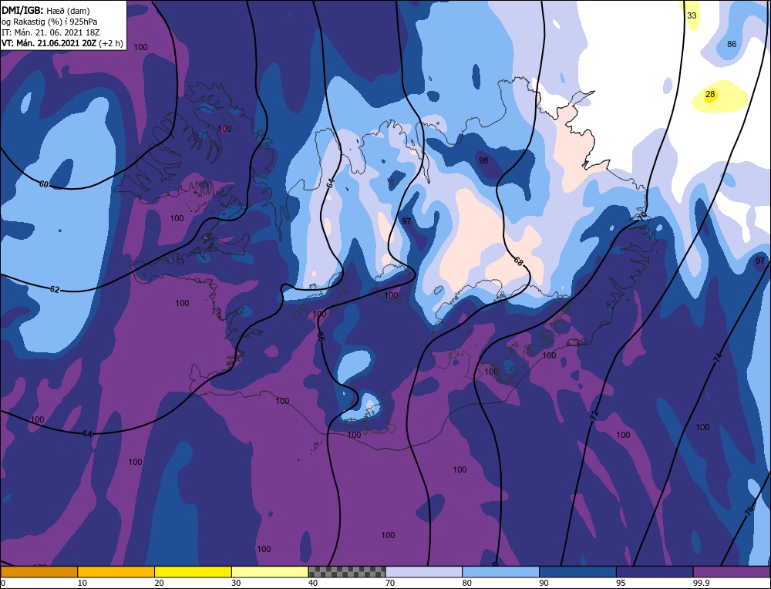771x589 pixels.
Task: Click the '98' humidity value label
Action: pyautogui.click(x=483, y=161)
